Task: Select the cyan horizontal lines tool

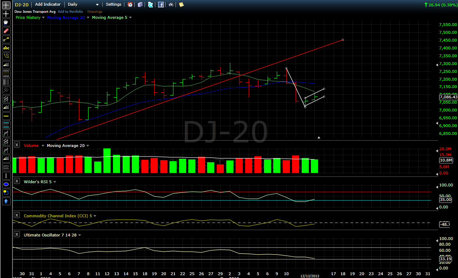Action: point(6,125)
